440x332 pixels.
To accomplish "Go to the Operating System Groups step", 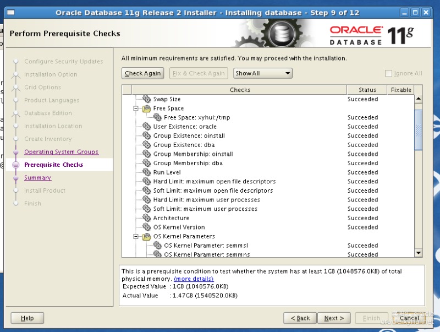I will click(x=61, y=151).
